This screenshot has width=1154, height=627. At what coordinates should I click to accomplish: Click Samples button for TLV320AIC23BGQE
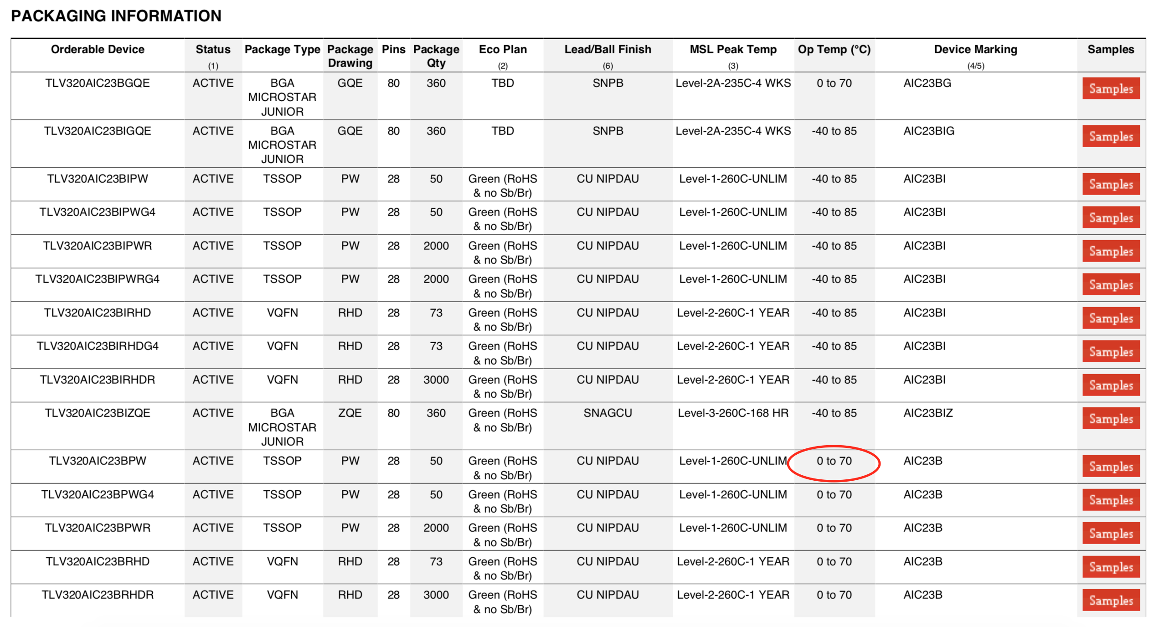pyautogui.click(x=1111, y=88)
